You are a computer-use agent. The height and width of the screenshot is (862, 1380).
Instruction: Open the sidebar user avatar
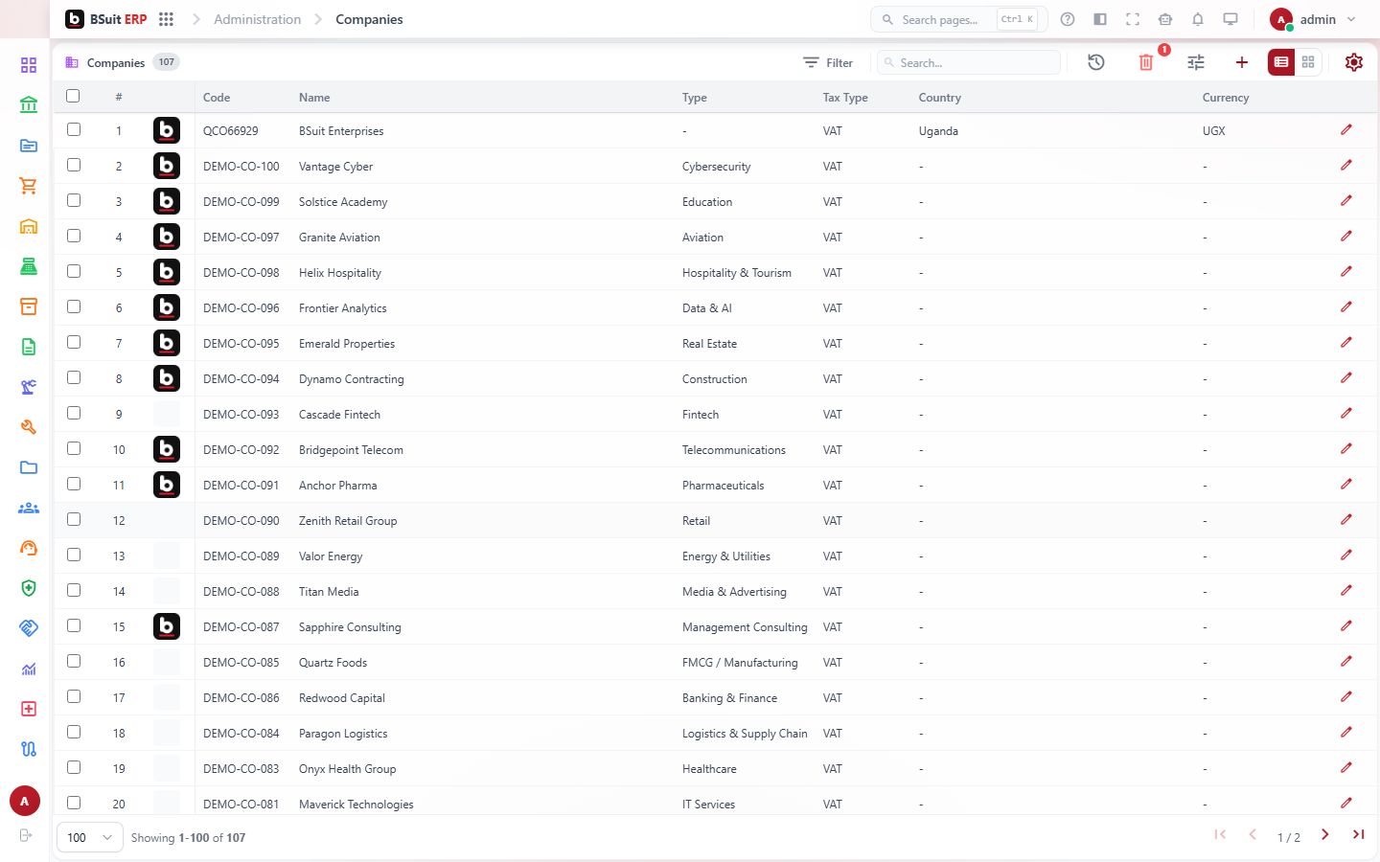click(25, 802)
